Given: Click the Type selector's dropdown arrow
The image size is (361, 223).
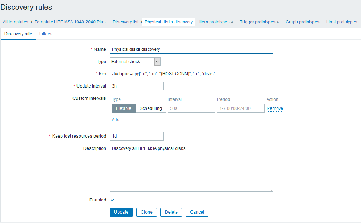Looking at the screenshot, I should pos(157,61).
